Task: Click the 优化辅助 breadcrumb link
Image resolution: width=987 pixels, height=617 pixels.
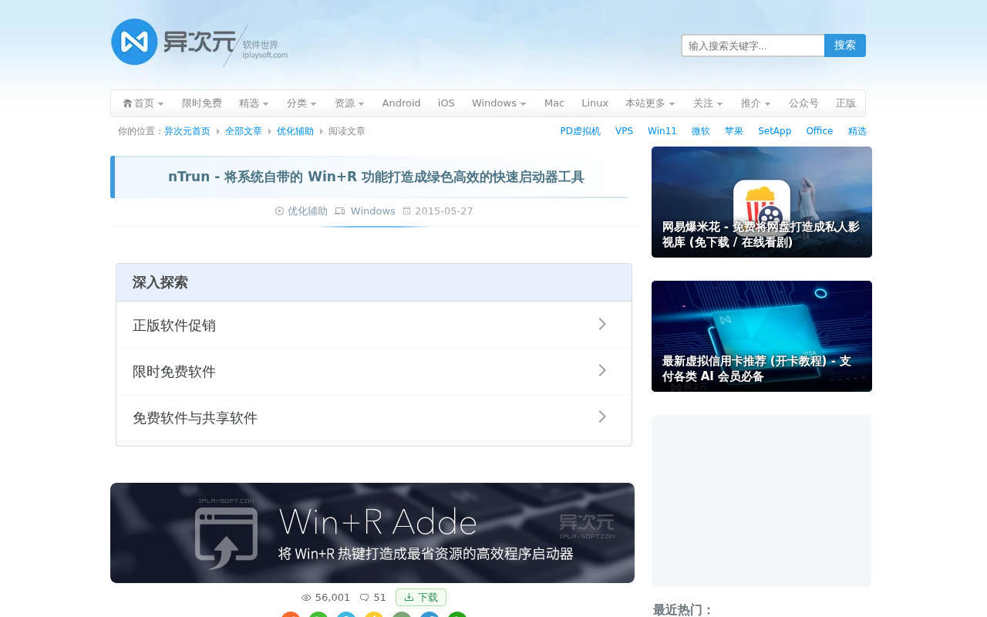Action: point(295,131)
